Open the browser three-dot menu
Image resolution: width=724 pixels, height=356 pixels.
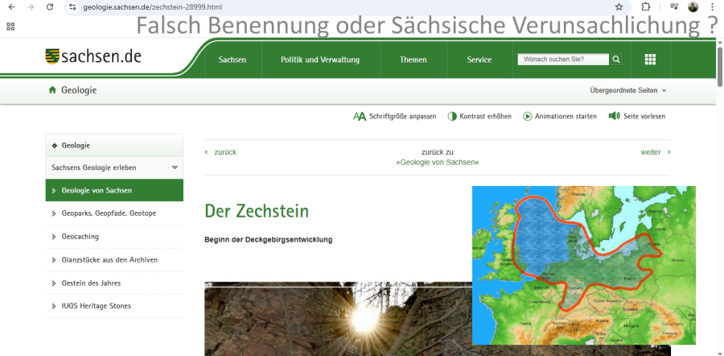(x=712, y=6)
